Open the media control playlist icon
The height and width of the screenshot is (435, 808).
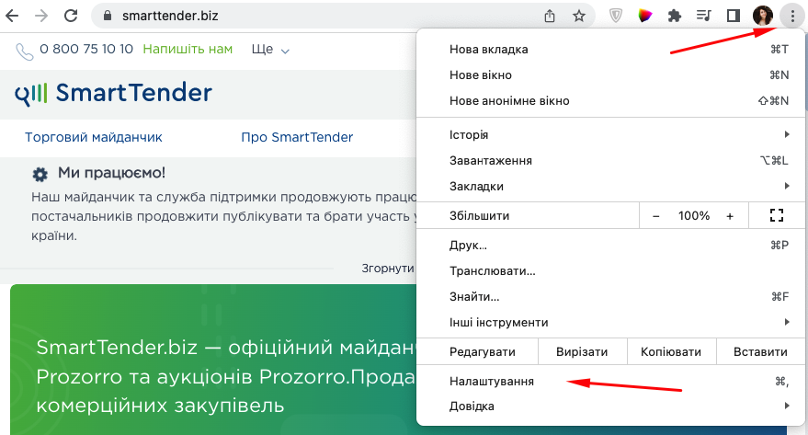703,16
